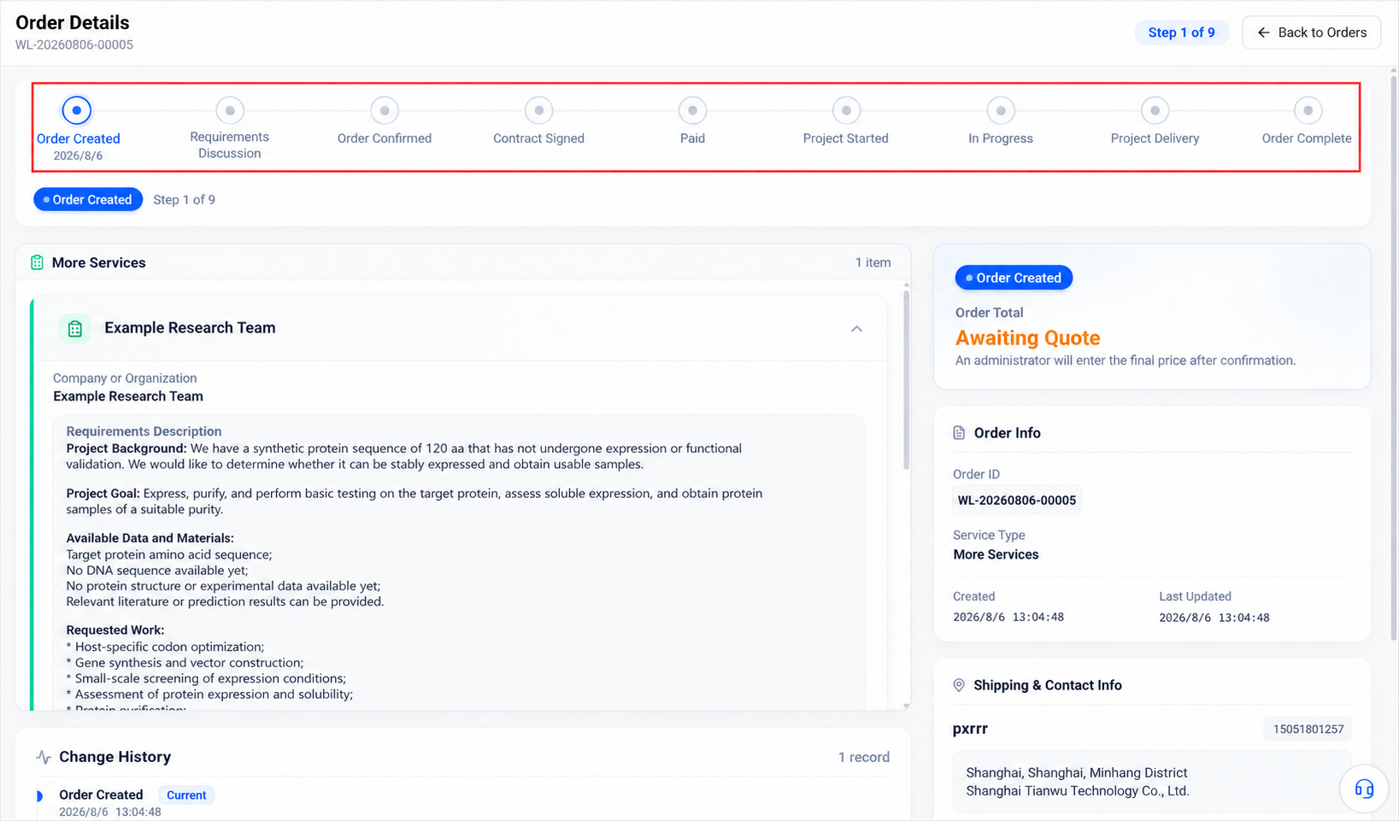Click the Current tag in Change History

186,795
